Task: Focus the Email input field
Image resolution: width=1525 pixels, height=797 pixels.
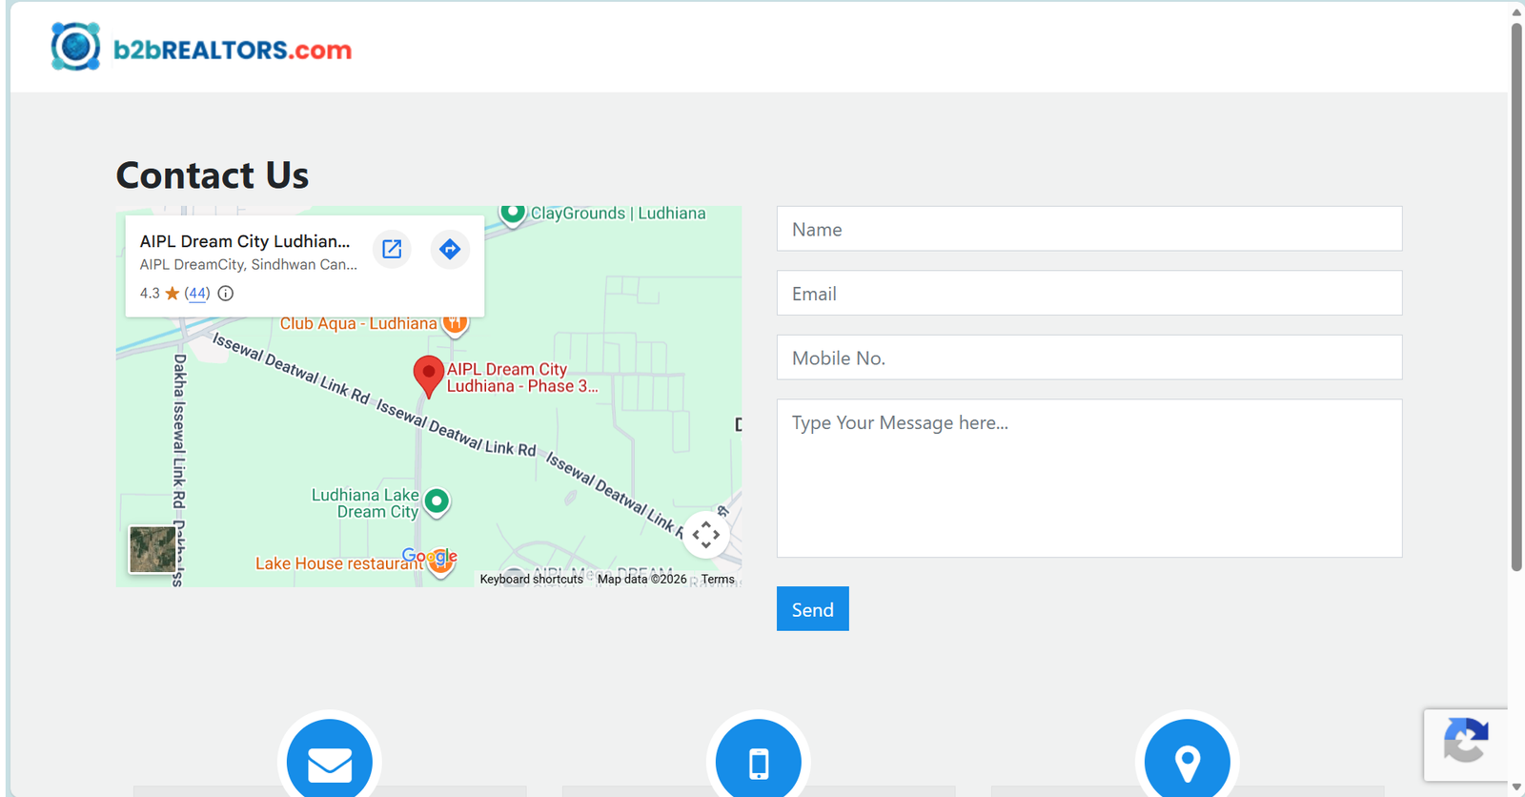Action: point(1088,294)
